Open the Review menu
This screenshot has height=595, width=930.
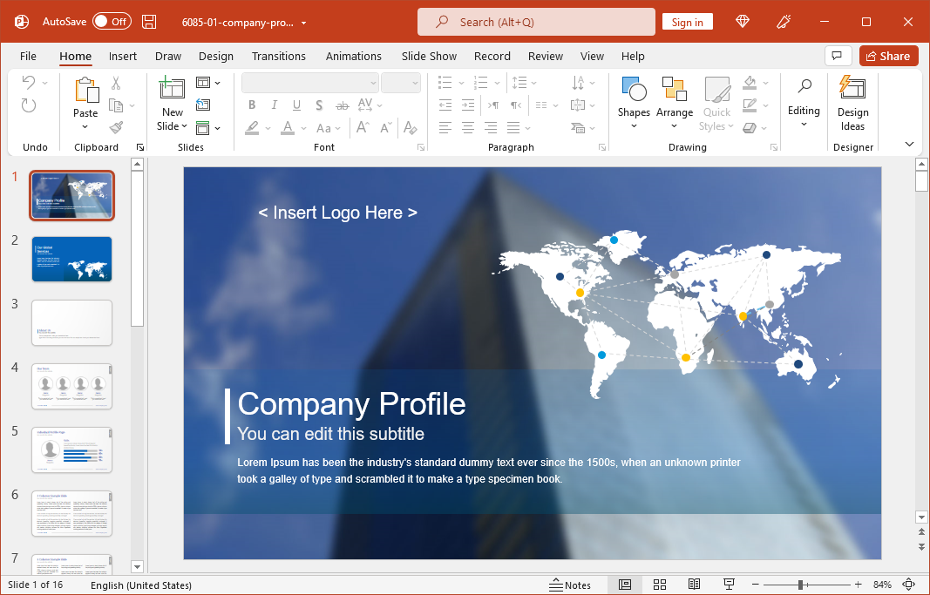[545, 56]
